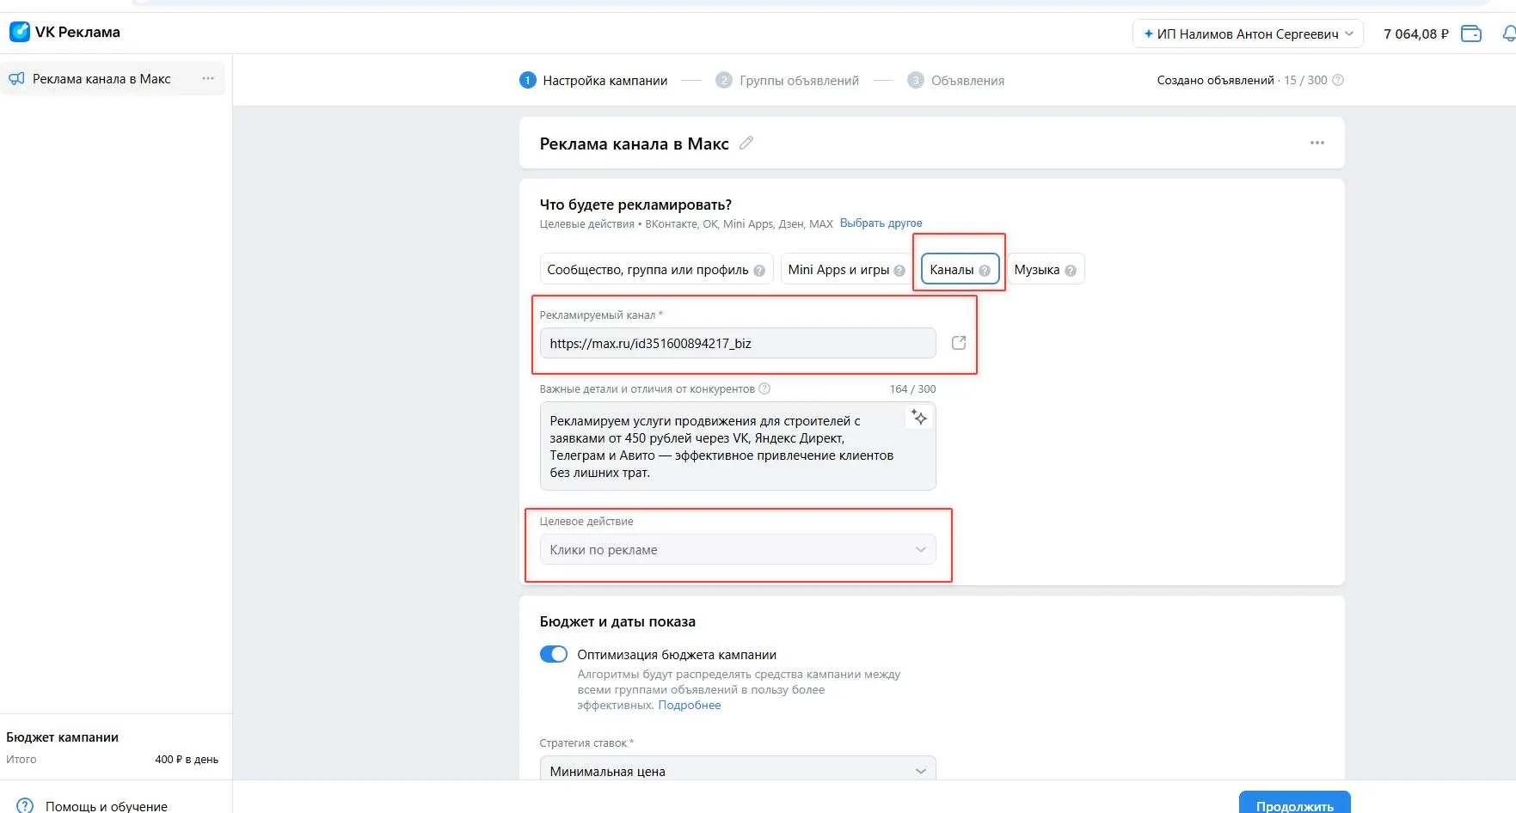The height and width of the screenshot is (813, 1516).
Task: Open Целевое действие dropdown Клики по рекламе
Action: click(x=738, y=549)
